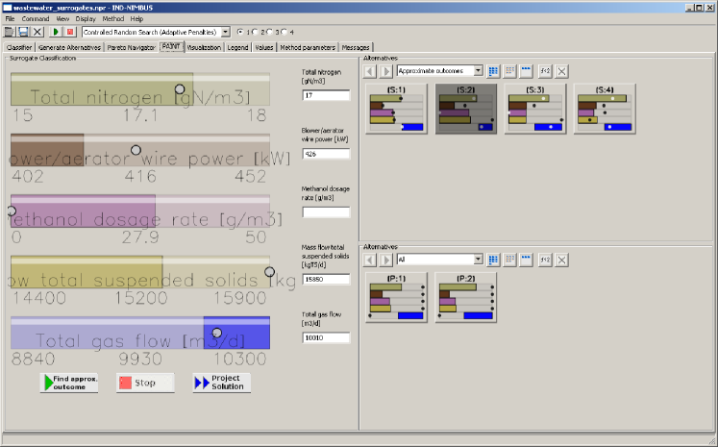This screenshot has height=447, width=718.
Task: Click the green run arrow in toolbar
Action: [54, 32]
